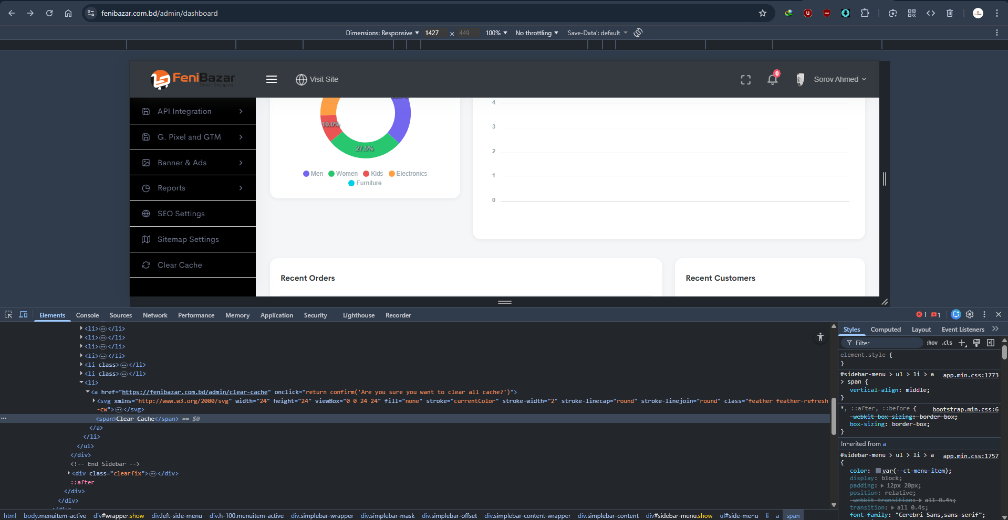Rotate the device viewport orientation

click(x=638, y=33)
